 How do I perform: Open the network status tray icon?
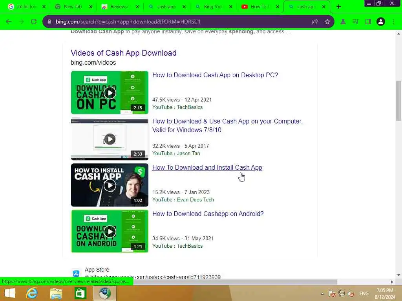click(x=342, y=294)
